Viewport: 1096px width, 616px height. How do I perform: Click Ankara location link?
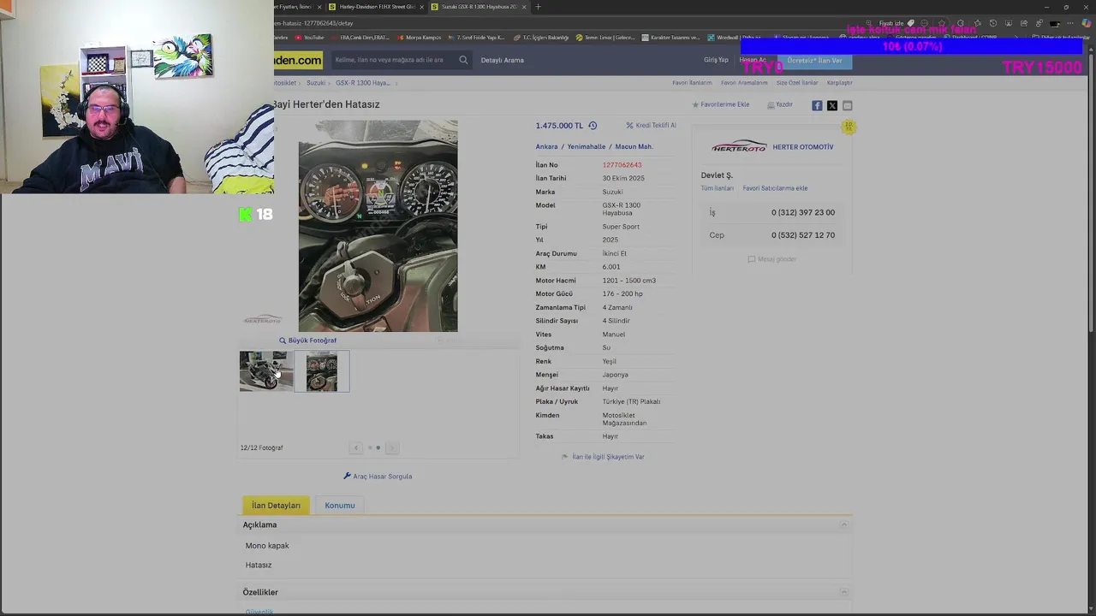point(546,146)
